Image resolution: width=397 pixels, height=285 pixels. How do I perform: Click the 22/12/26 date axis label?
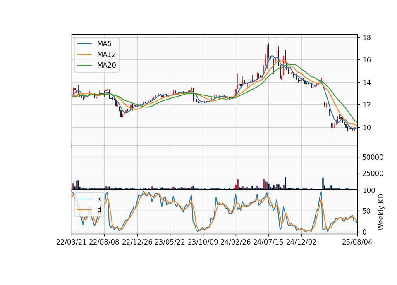pyautogui.click(x=137, y=242)
